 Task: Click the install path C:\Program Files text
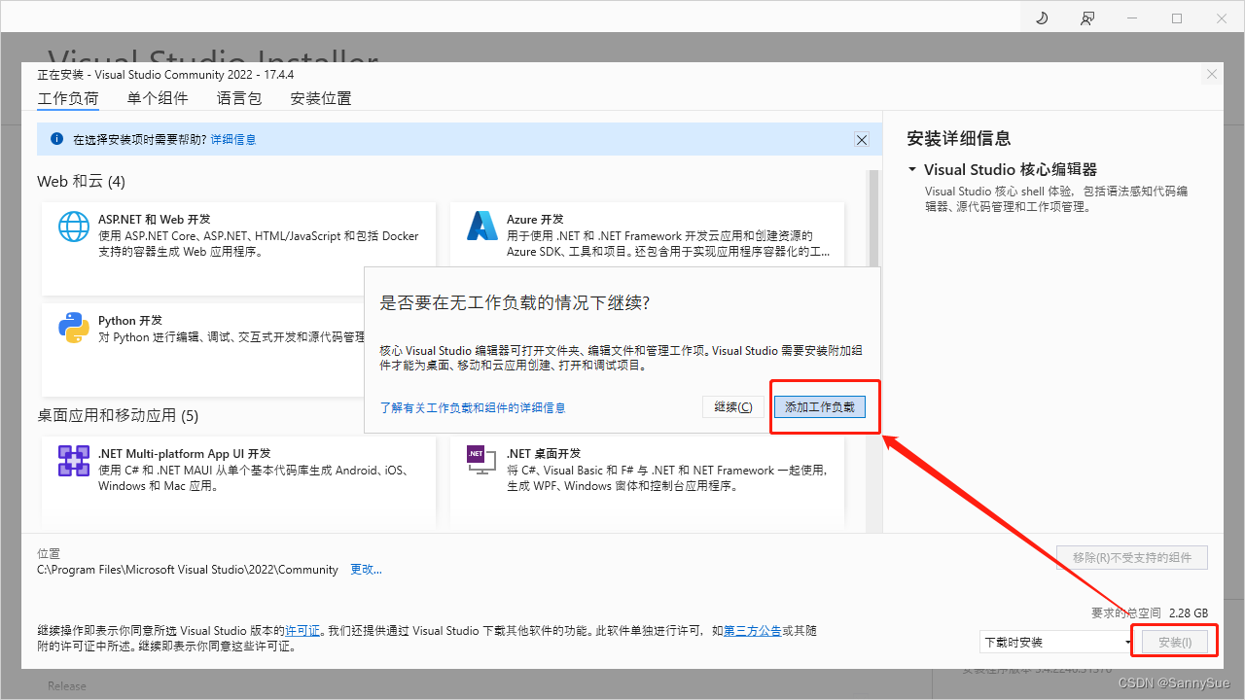(x=188, y=570)
